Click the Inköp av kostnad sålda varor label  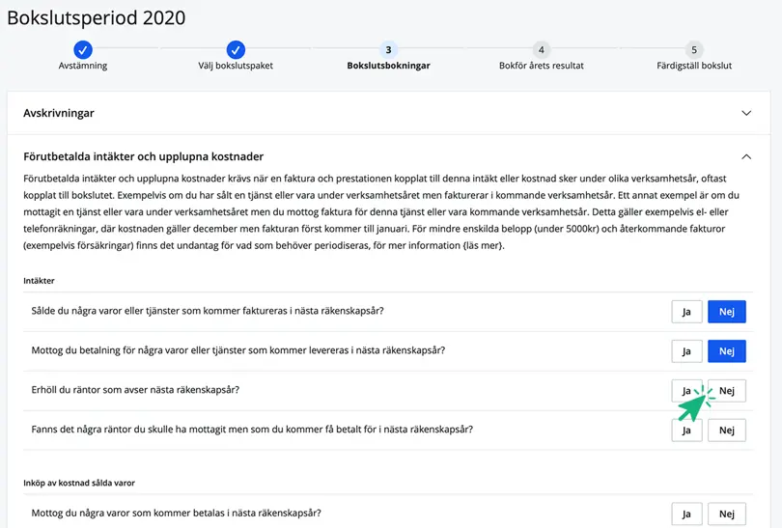tap(79, 483)
